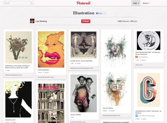Click caption 'Alphabetica by Andrew Fairclough, via Behance'
Image resolution: width=167 pixels, height=123 pixels.
148,112
